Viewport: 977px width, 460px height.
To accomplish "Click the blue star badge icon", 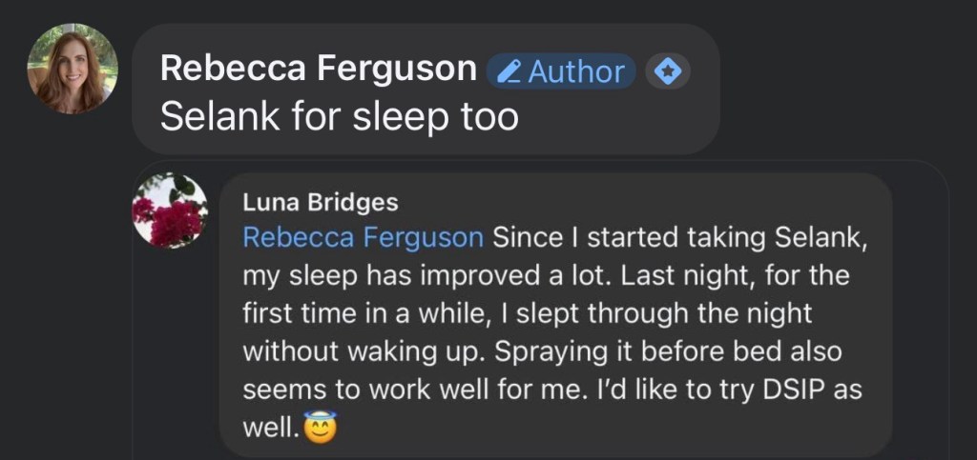I will click(669, 71).
